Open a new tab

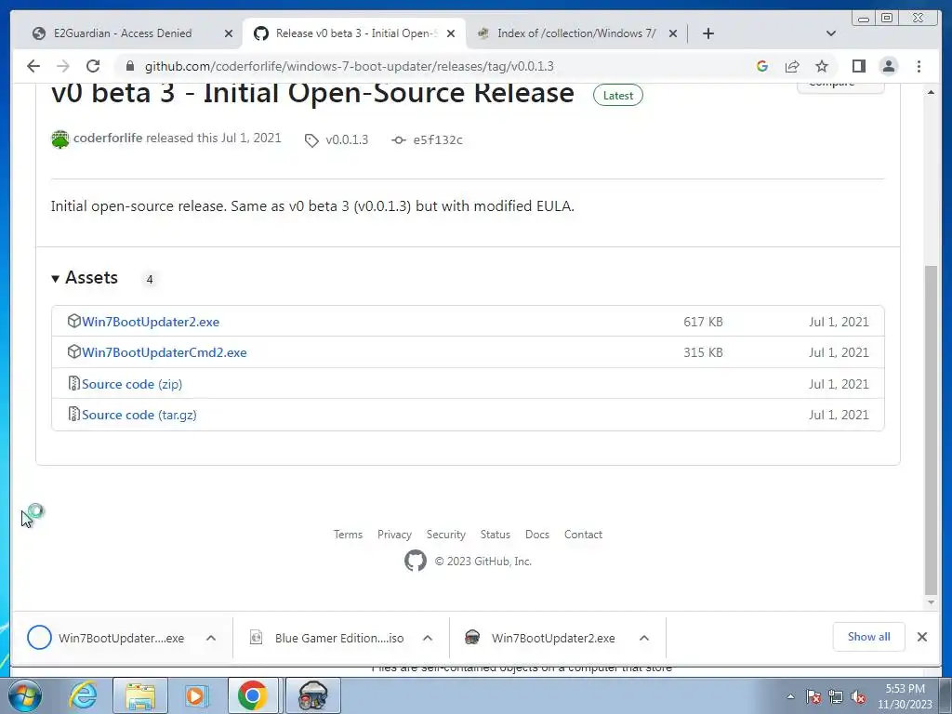tap(707, 33)
